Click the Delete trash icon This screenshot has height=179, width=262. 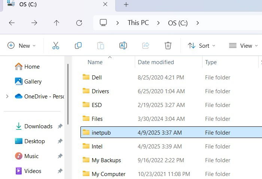pos(168,45)
